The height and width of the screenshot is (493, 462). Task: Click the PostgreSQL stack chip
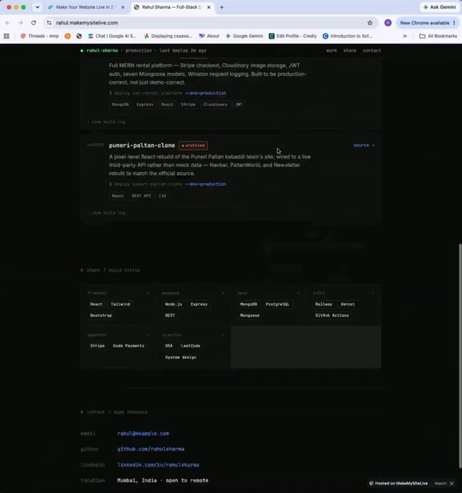pos(277,304)
